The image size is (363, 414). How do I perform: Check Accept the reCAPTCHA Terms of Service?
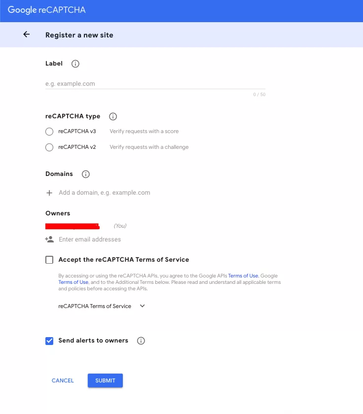coord(49,260)
